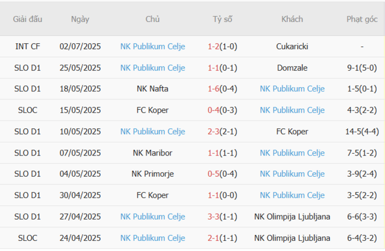
Task: Click NK Publikum Celje in the NK Maribor row
Action: point(292,153)
